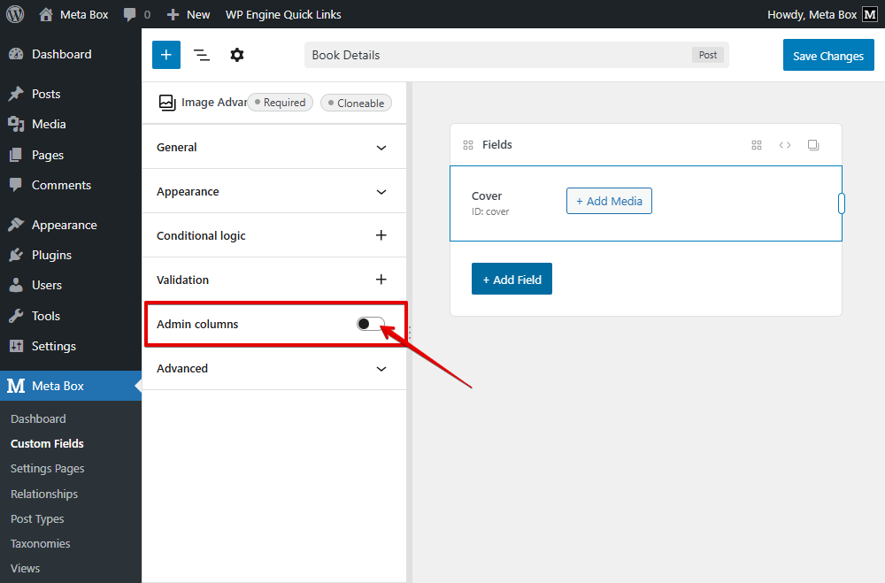Open WP Engine Quick Links menu
This screenshot has height=583, width=885.
click(x=283, y=14)
